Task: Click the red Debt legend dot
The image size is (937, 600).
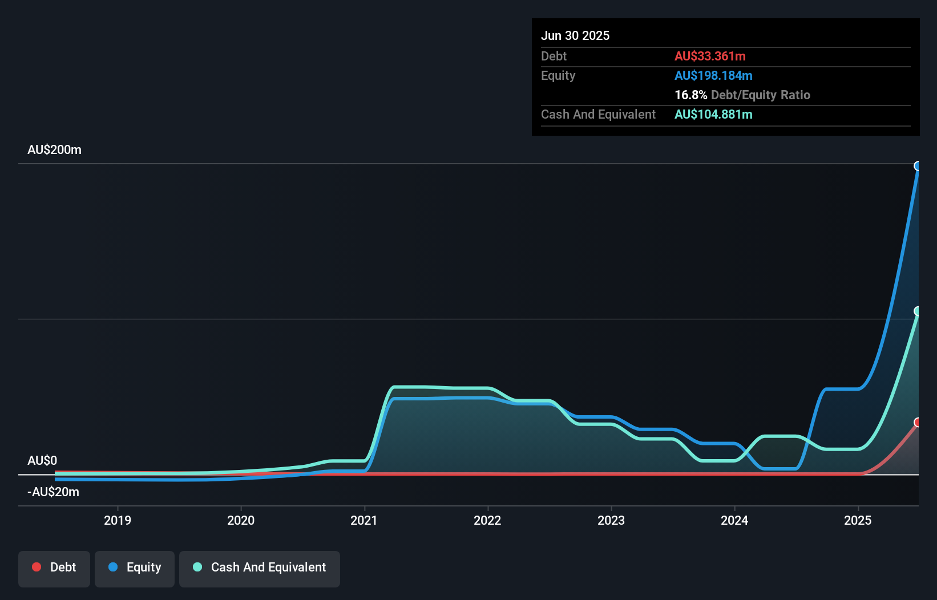Action: [x=37, y=567]
